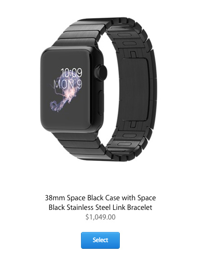This screenshot has width=208, height=268.
Task: Click the MON 9 date on the watch face
Action: pyautogui.click(x=68, y=84)
